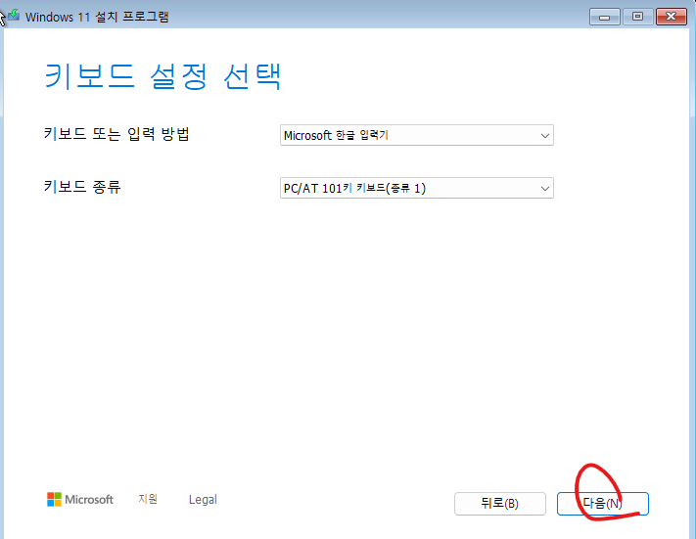Open the 키보드 또는 입력 방법 dropdown
Image resolution: width=696 pixels, height=539 pixels.
pos(417,135)
